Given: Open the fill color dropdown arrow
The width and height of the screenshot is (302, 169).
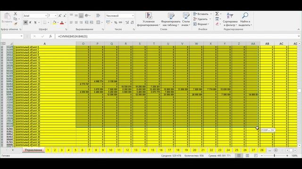Looking at the screenshot, I should click(58, 23).
